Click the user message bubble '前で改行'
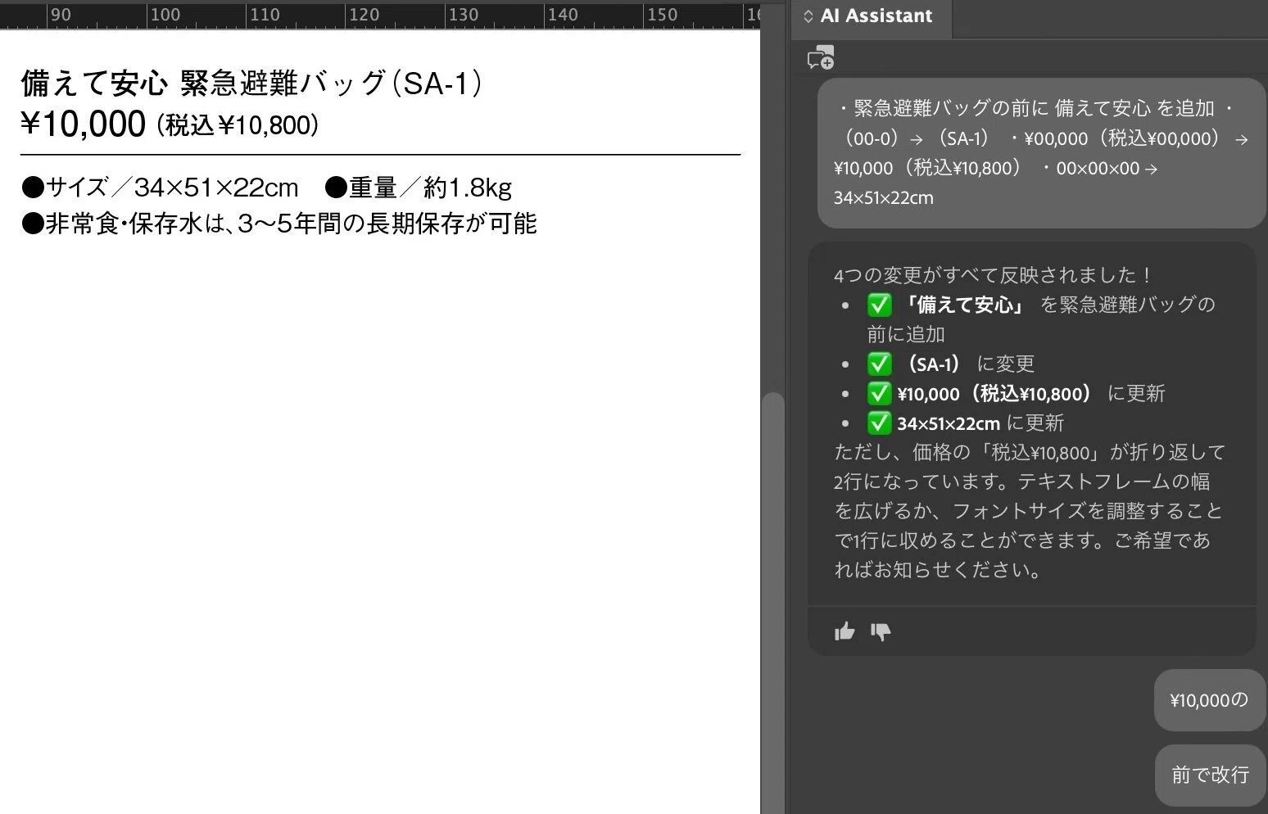 pyautogui.click(x=1210, y=775)
